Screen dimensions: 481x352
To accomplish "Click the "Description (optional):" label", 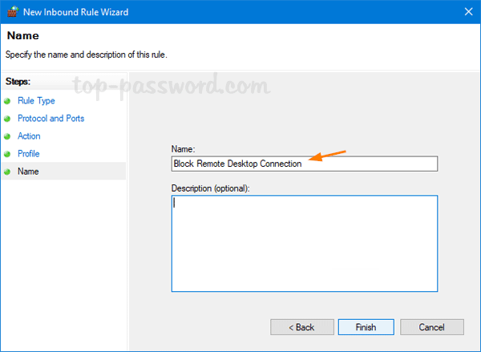I will (x=211, y=188).
